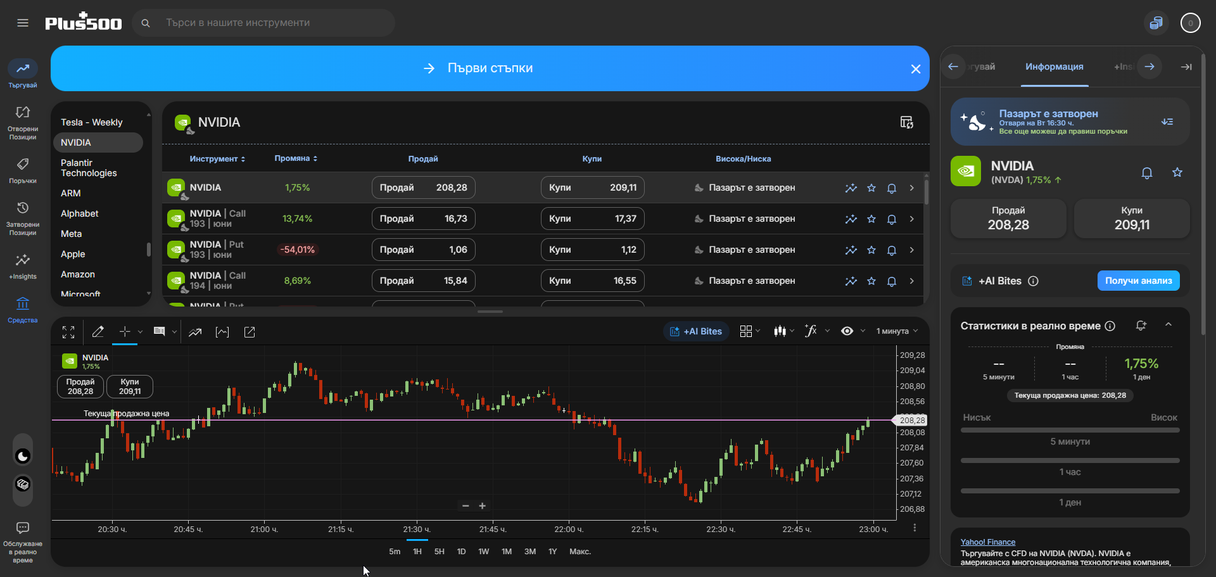Click the +AI Bites chart button
This screenshot has height=577, width=1216.
696,331
